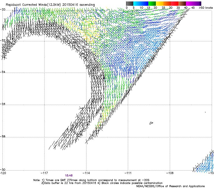Click the red 30-35 knots legend segment

pyautogui.click(x=175, y=3)
